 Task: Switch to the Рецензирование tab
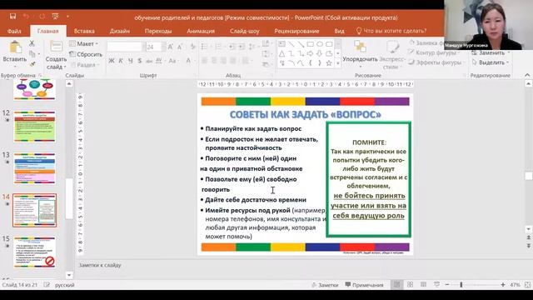[x=296, y=31]
